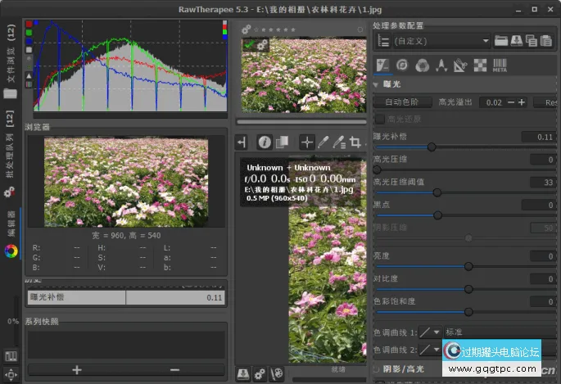Image resolution: width=561 pixels, height=384 pixels.
Task: Toggle green channel in histogram
Action: click(29, 34)
